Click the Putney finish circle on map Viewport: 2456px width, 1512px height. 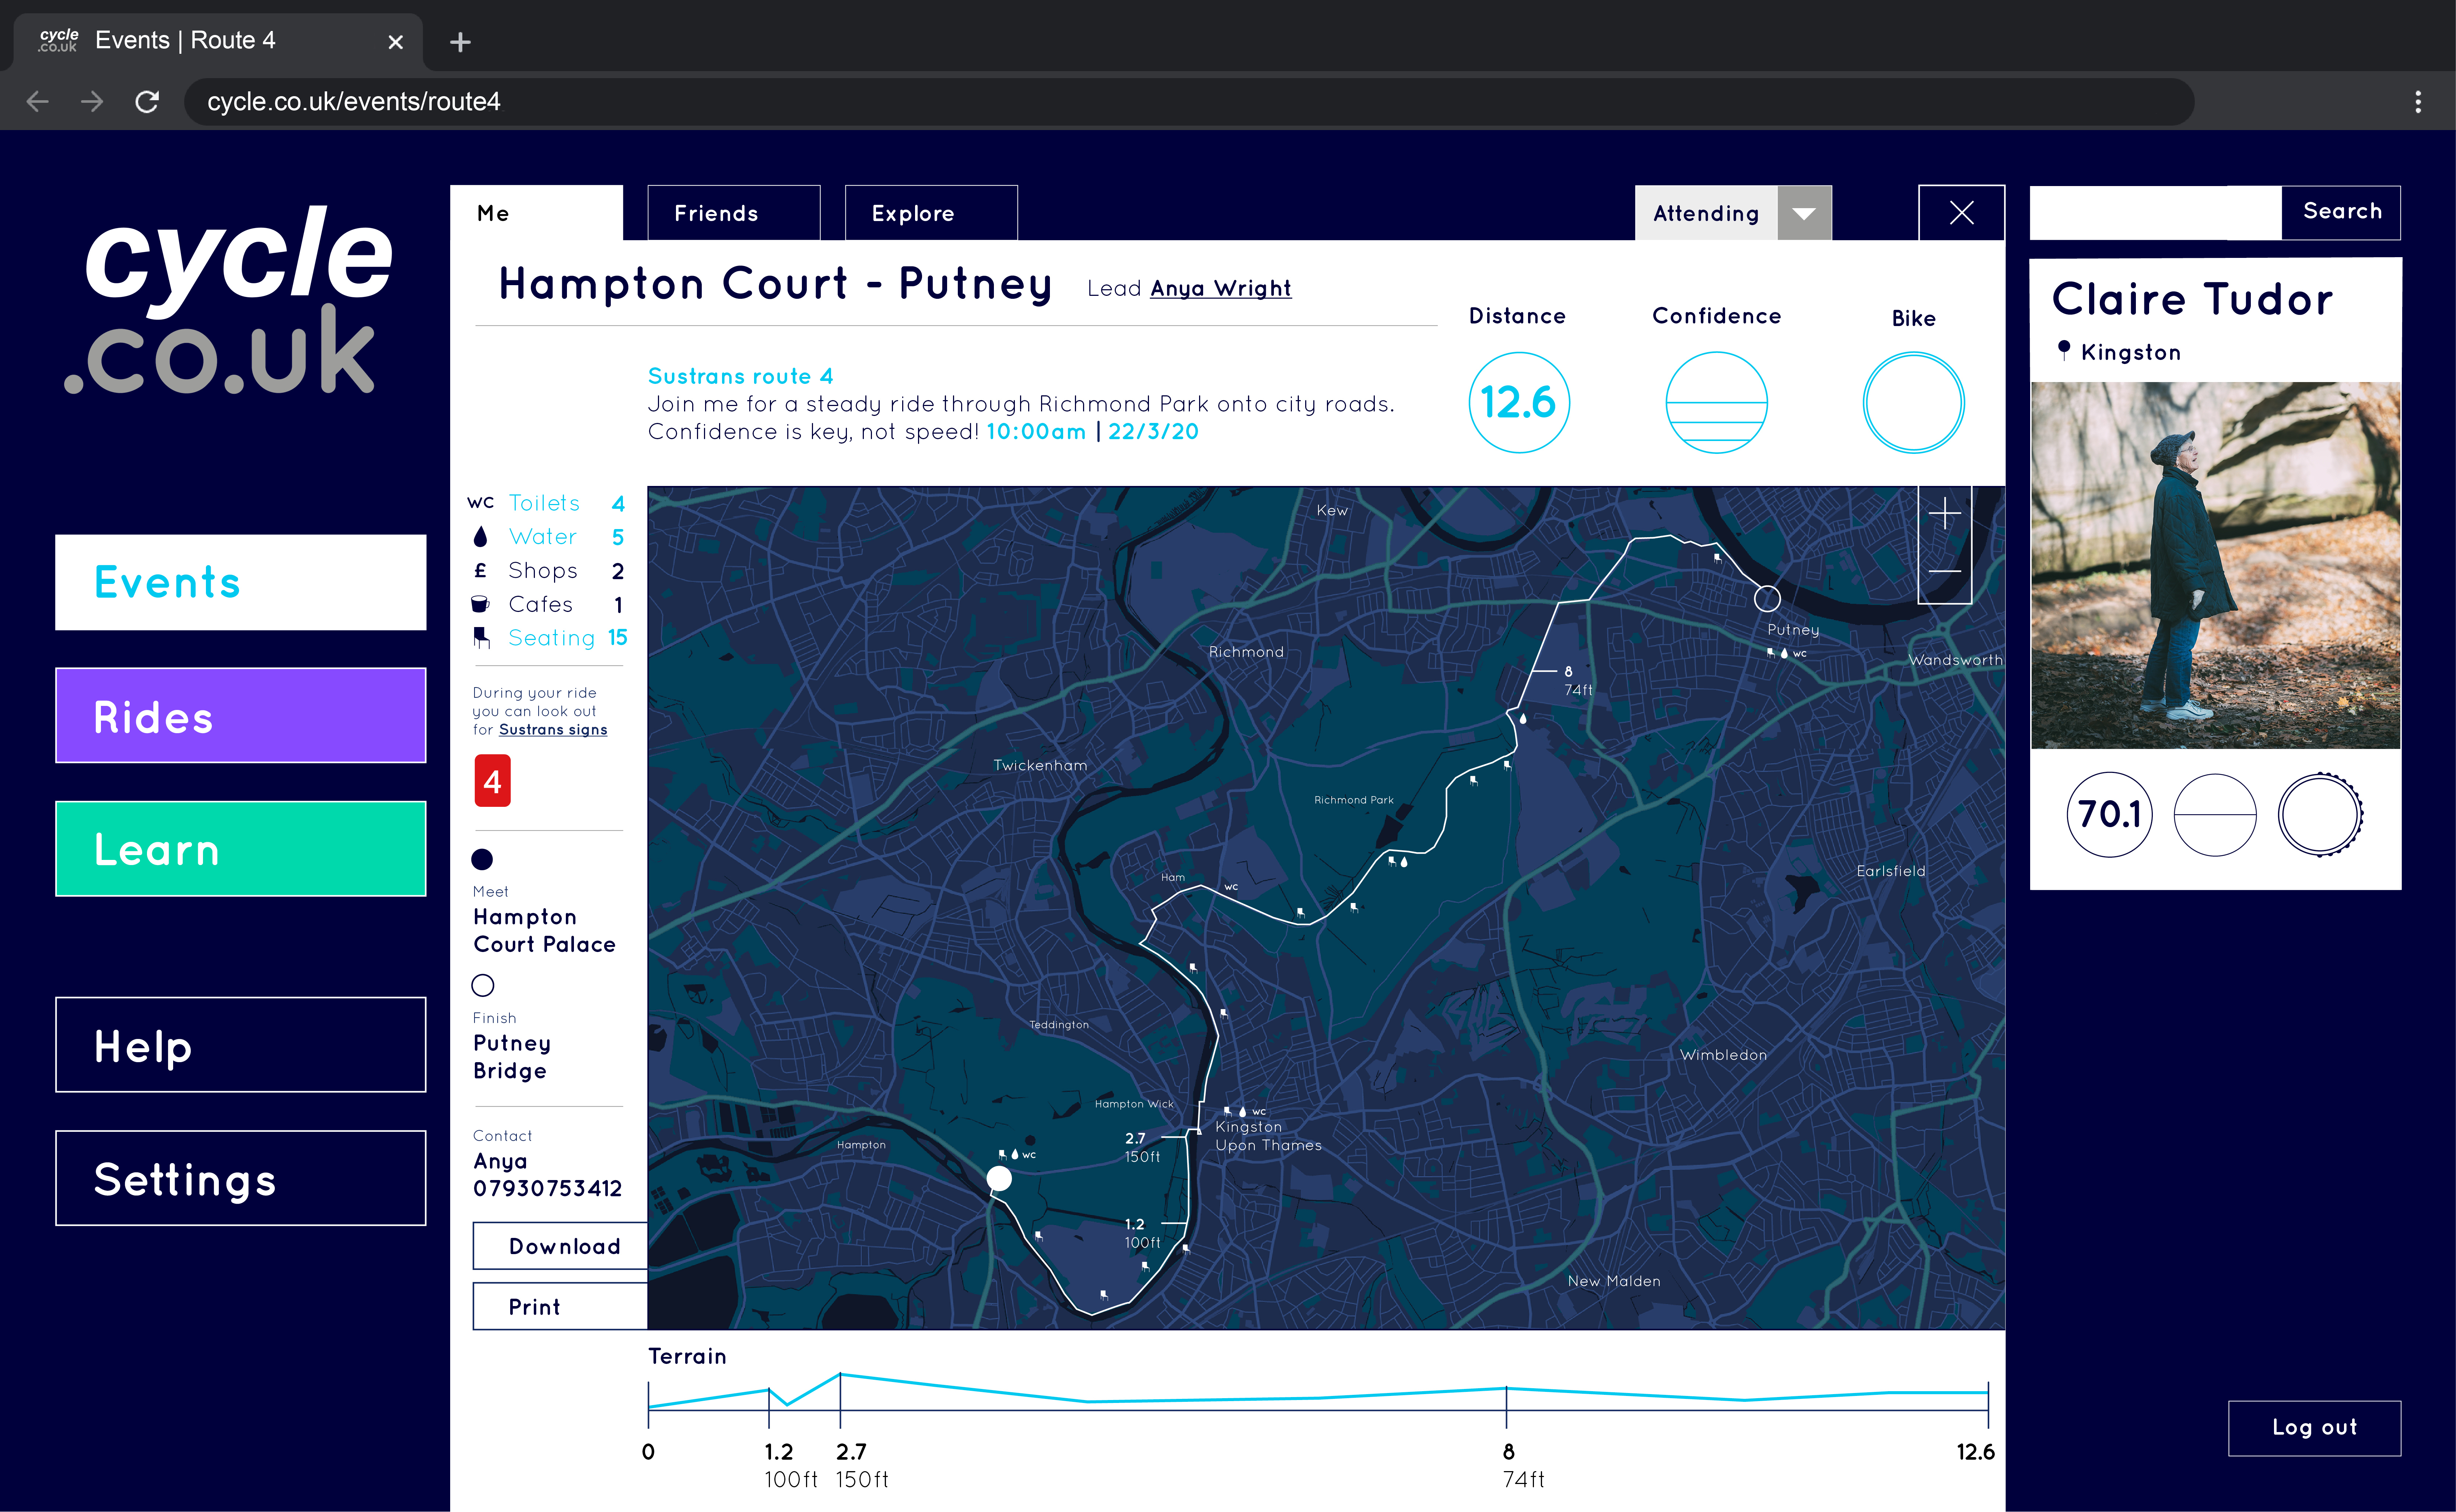tap(1767, 599)
